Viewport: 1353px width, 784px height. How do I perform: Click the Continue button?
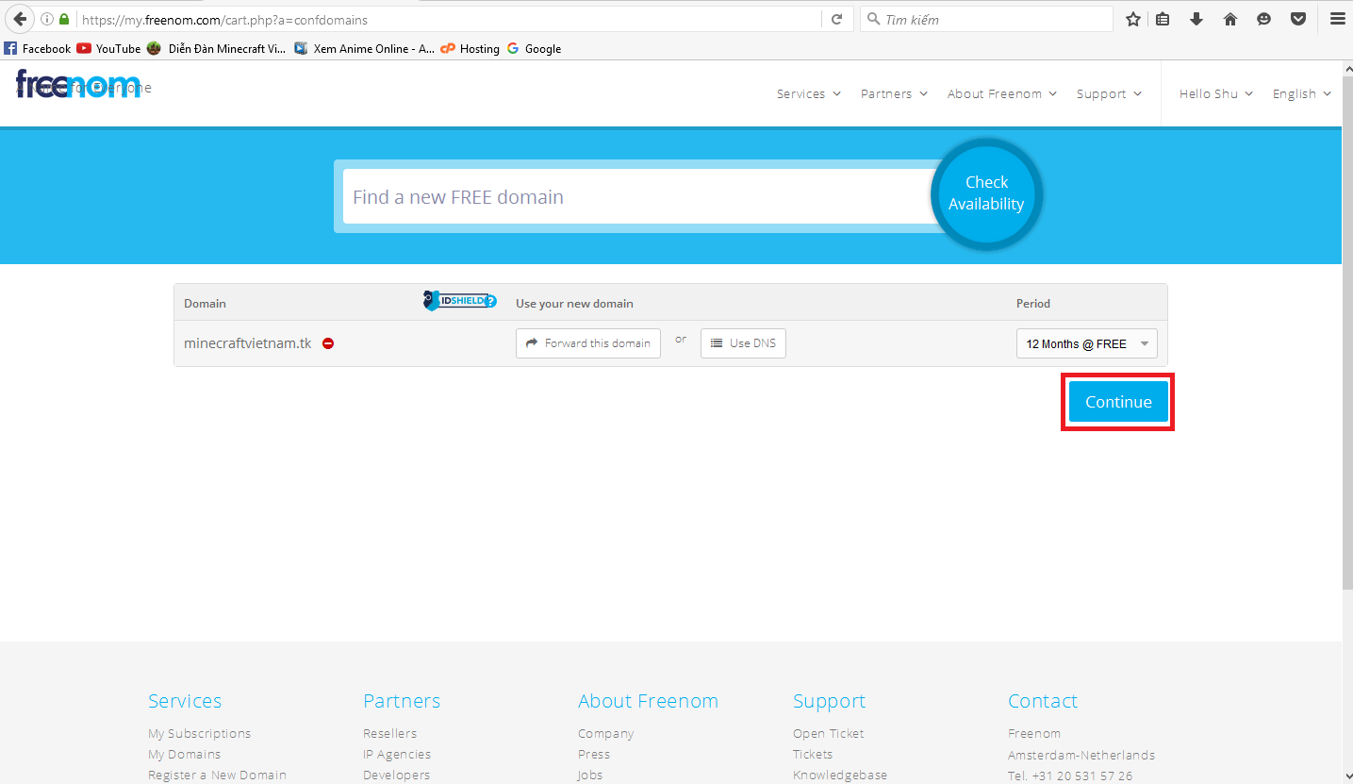tap(1118, 402)
